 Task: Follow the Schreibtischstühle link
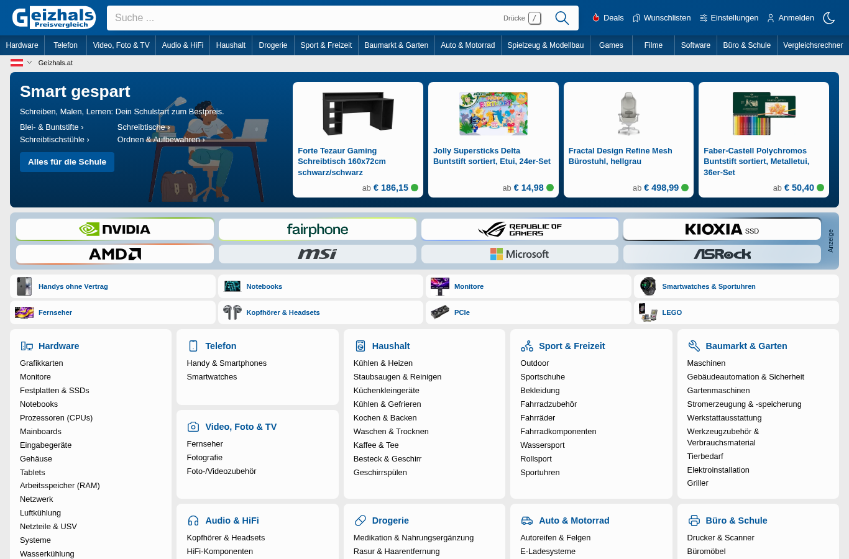coord(55,140)
